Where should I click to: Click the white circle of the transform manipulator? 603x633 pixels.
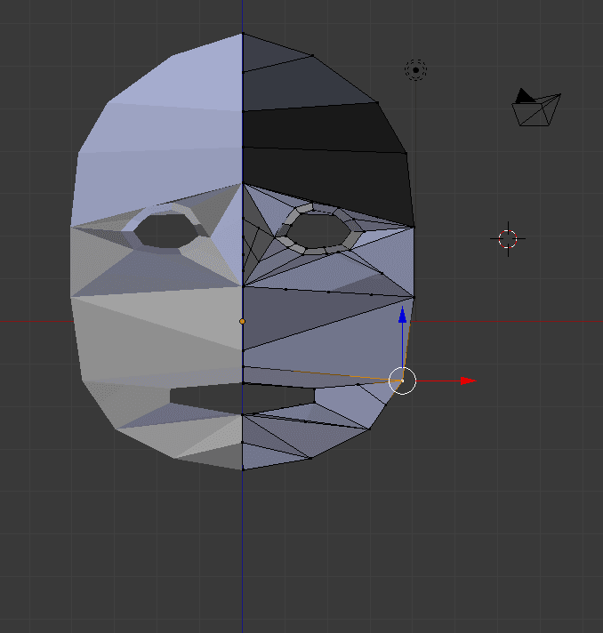pos(402,381)
